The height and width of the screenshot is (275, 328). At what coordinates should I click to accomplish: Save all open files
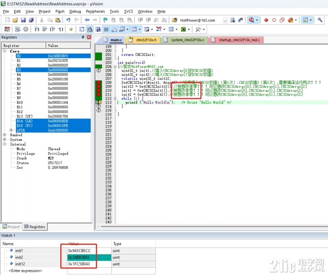point(31,20)
